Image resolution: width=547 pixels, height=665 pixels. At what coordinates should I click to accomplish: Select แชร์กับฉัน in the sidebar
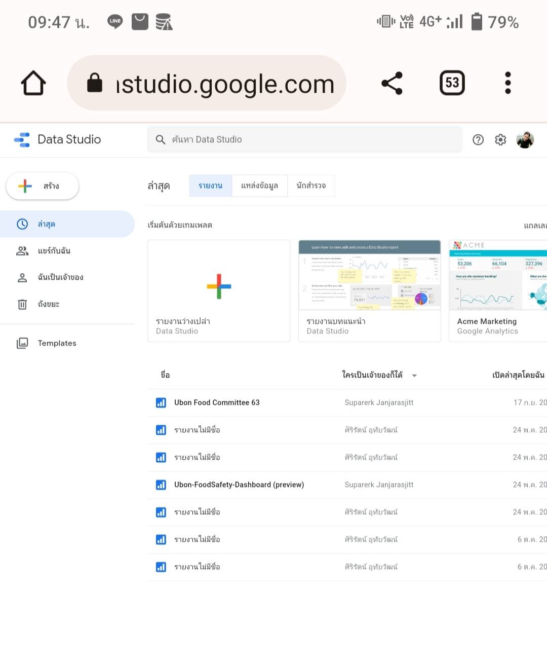pos(54,251)
